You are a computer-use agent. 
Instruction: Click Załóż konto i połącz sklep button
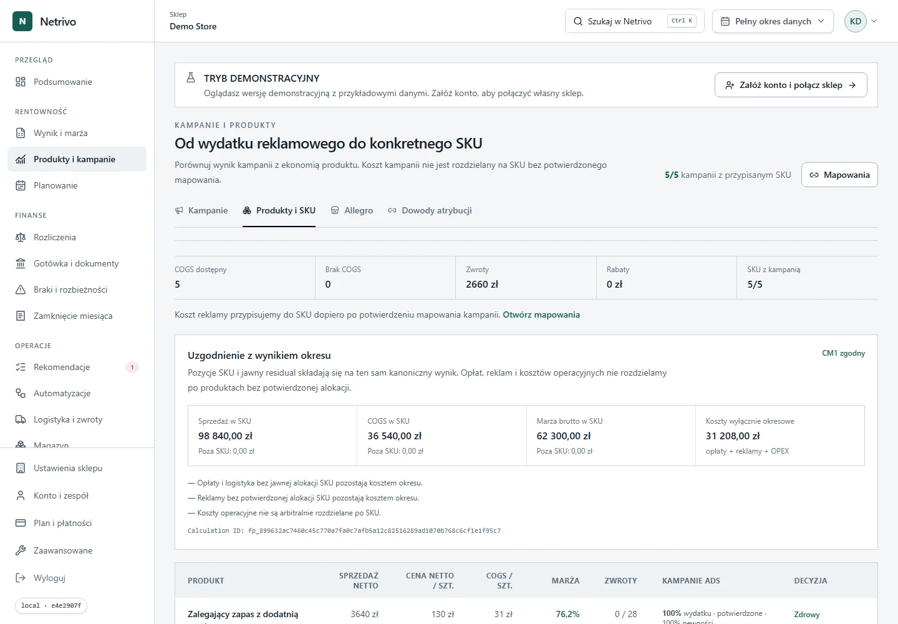791,85
